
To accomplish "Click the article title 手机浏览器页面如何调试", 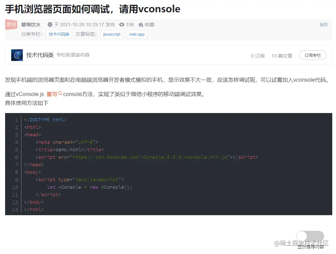I will coord(93,9).
